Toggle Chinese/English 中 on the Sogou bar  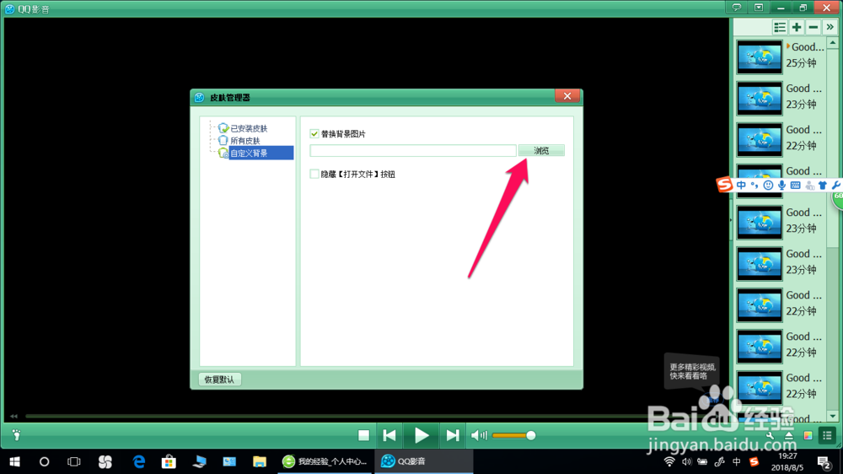point(741,185)
